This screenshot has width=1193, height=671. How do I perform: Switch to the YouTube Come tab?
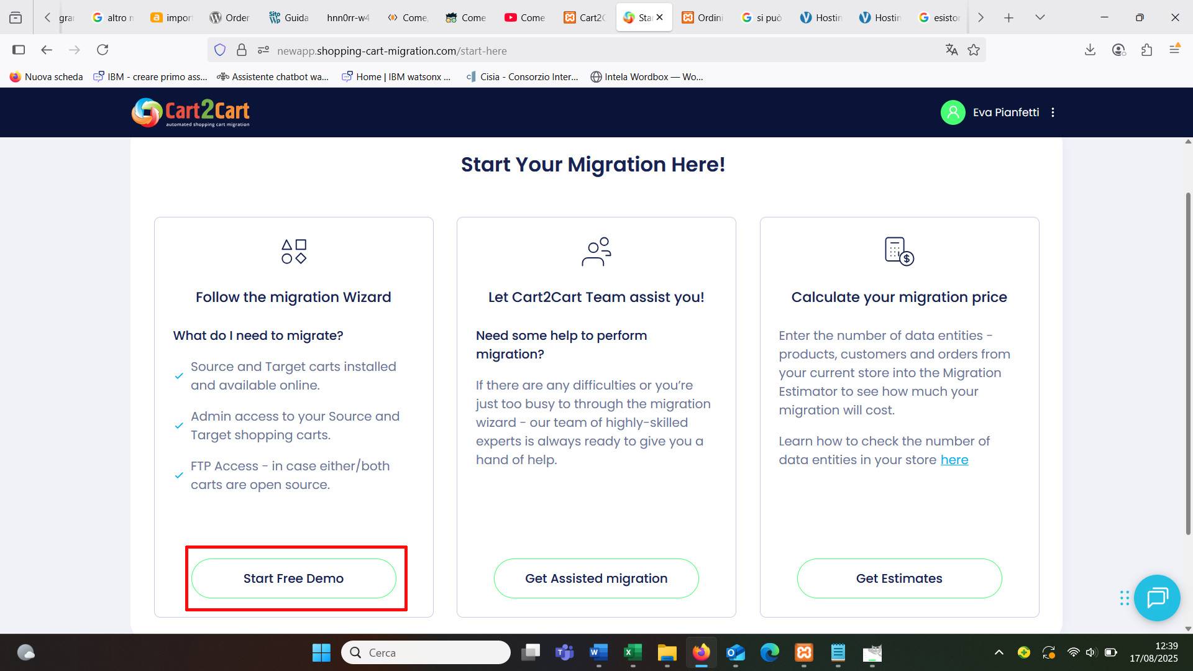tap(525, 17)
